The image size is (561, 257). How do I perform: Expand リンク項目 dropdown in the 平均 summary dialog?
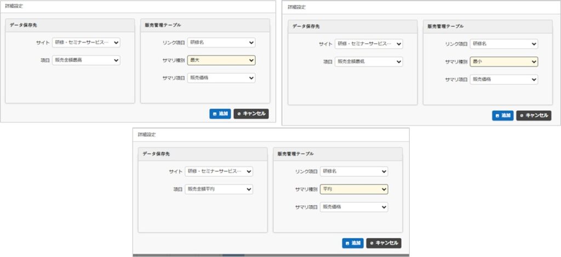click(x=354, y=171)
